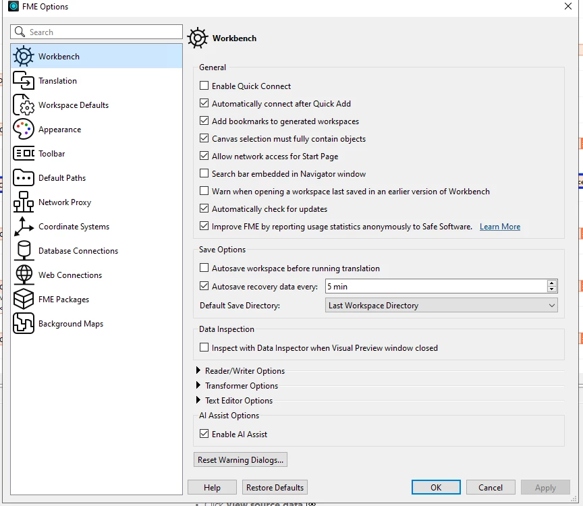
Task: Expand Reader/Writer Options section
Action: pos(198,370)
